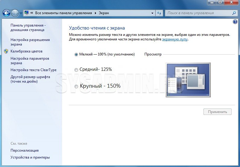Open 'Все элементы панели управления' breadcrumb
Screen dimensions: 240x167
[64, 13]
